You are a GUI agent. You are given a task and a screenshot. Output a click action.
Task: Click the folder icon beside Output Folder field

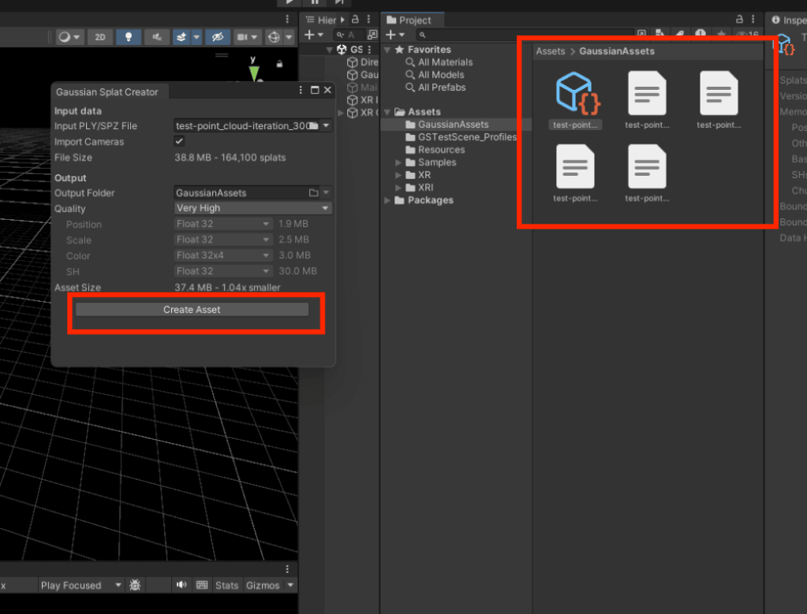pos(313,193)
